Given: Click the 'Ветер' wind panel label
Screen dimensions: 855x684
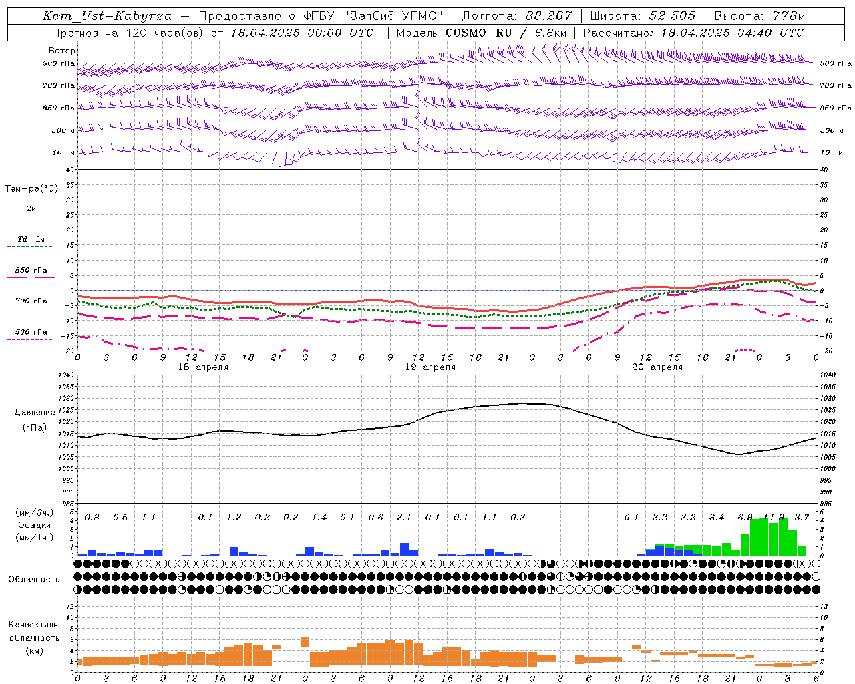Looking at the screenshot, I should (62, 51).
